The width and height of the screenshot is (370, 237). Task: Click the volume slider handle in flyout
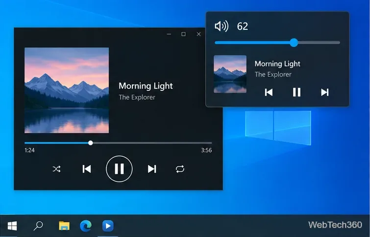tap(294, 43)
